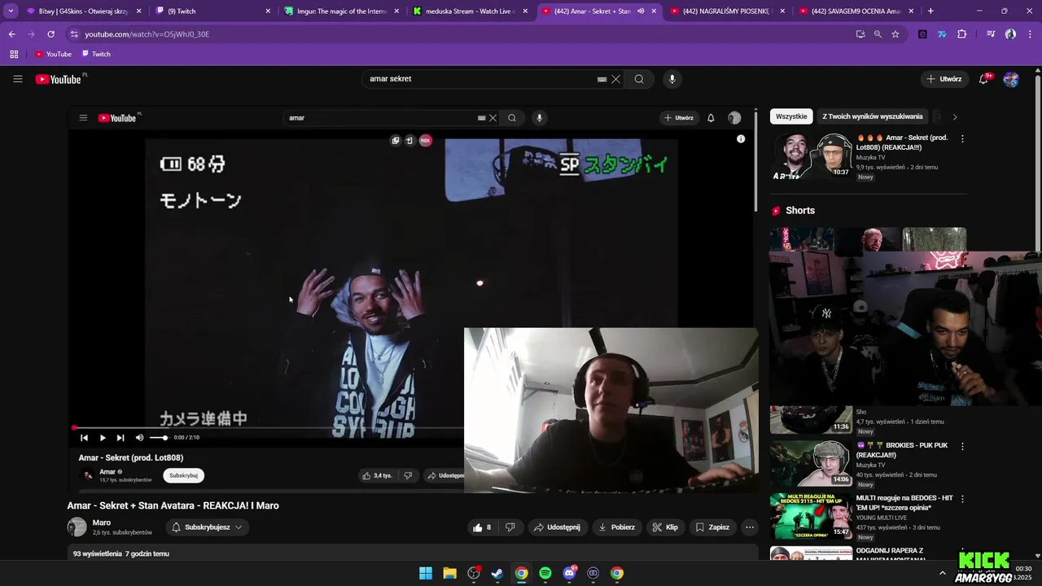Select the Wszystkie filter chip
This screenshot has height=586, width=1042.
click(x=791, y=116)
